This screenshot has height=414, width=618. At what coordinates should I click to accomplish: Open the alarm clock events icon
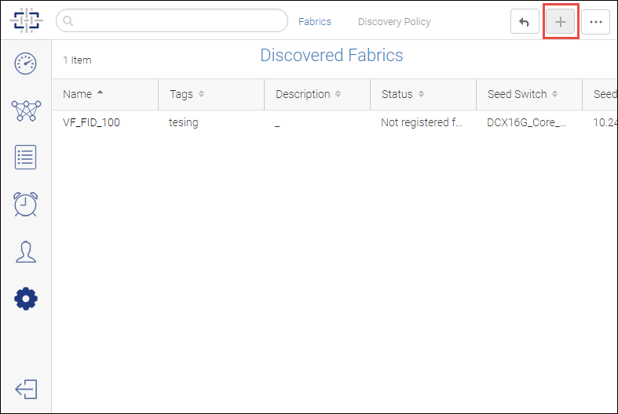pyautogui.click(x=26, y=204)
